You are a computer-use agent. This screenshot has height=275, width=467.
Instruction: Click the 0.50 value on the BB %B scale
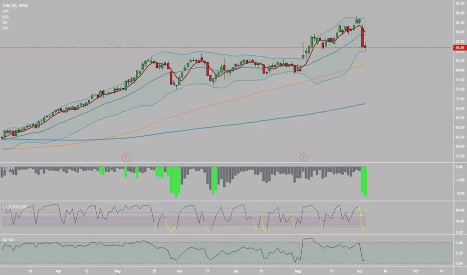[x=459, y=253]
